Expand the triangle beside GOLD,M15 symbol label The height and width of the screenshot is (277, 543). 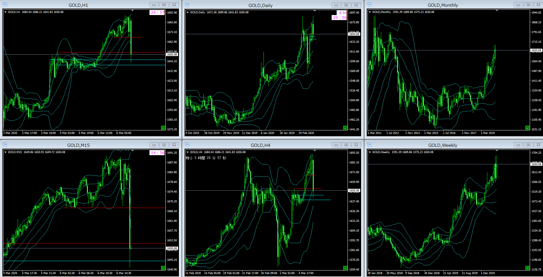point(6,152)
